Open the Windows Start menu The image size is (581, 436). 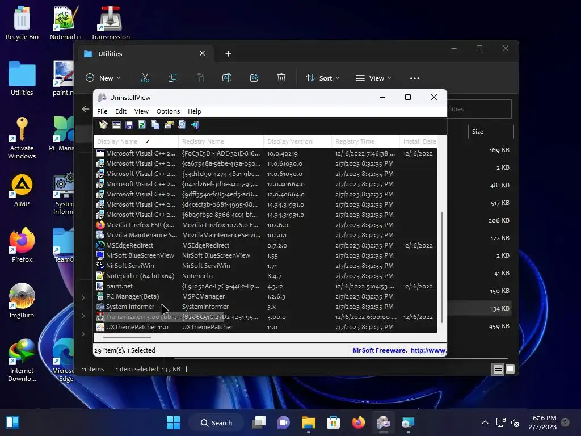coord(173,422)
